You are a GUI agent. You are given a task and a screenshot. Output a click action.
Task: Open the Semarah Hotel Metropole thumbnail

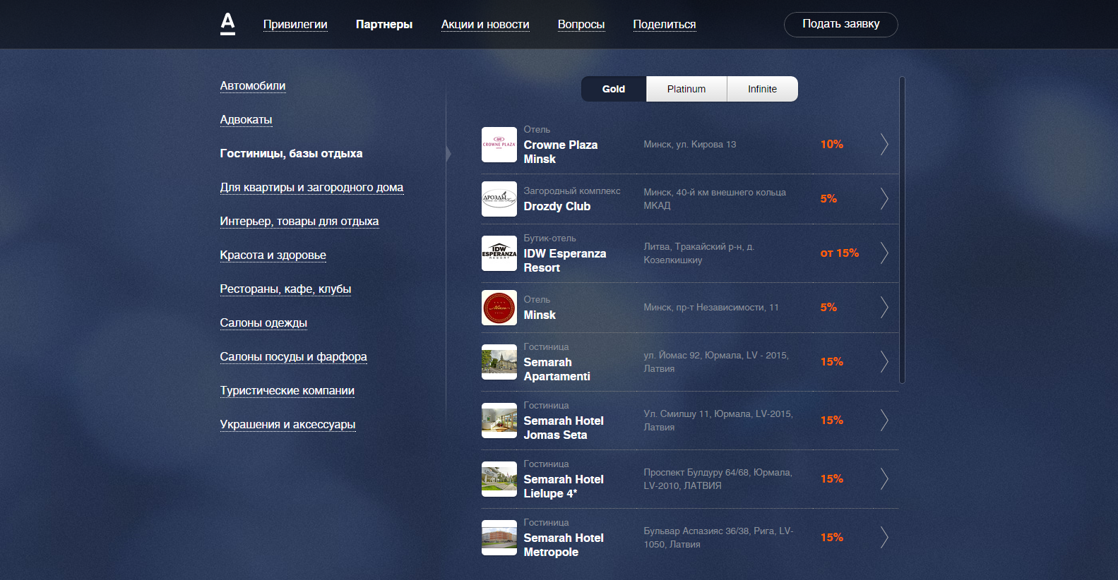[499, 538]
